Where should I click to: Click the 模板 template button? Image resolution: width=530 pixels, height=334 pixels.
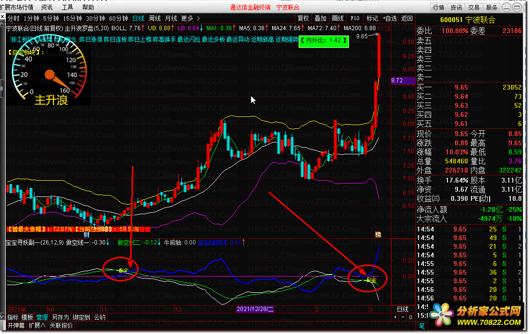(27, 318)
